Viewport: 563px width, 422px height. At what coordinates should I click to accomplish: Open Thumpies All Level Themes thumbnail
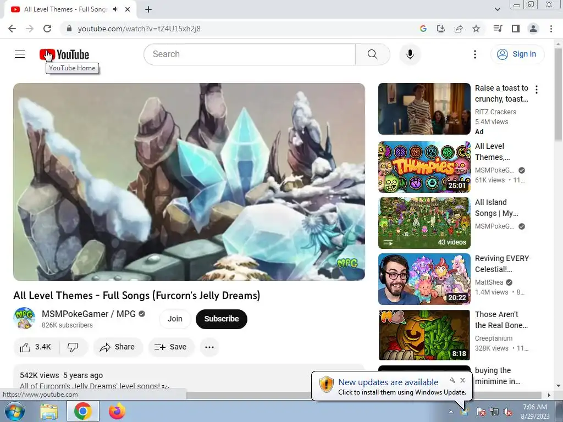pyautogui.click(x=424, y=167)
